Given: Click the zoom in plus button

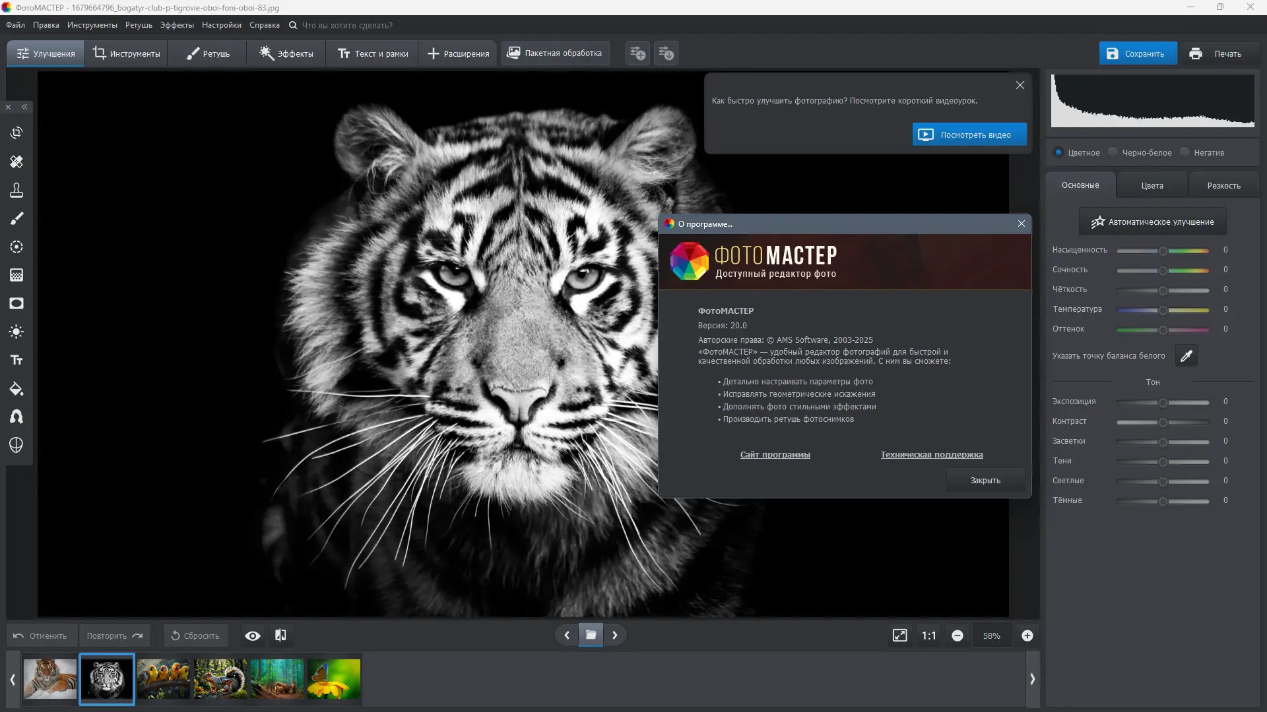Looking at the screenshot, I should pos(1027,636).
